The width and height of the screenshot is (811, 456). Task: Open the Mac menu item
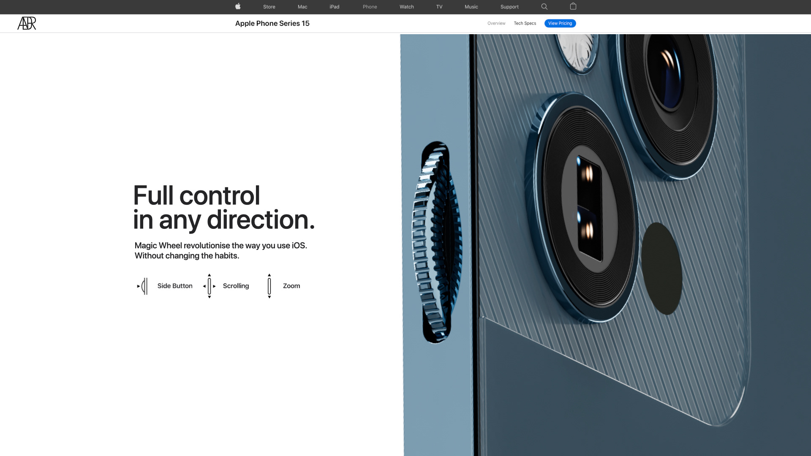point(302,7)
